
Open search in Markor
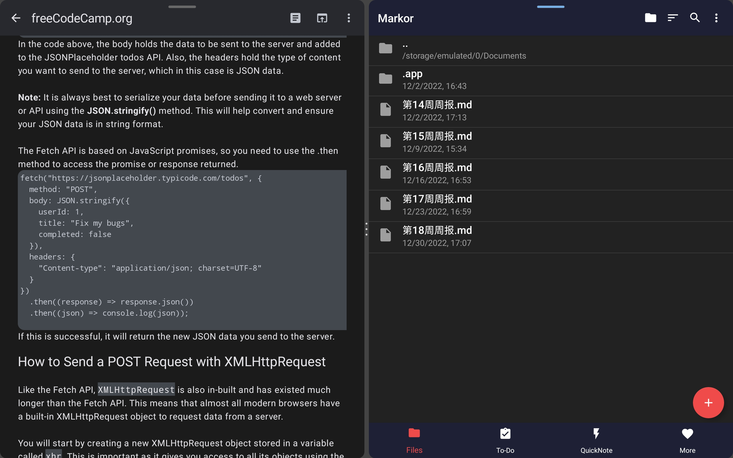[x=695, y=18]
